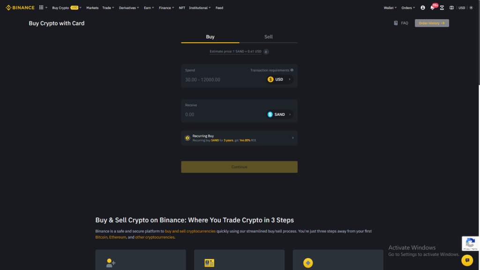Expand the Wallet dropdown

pyautogui.click(x=390, y=7)
